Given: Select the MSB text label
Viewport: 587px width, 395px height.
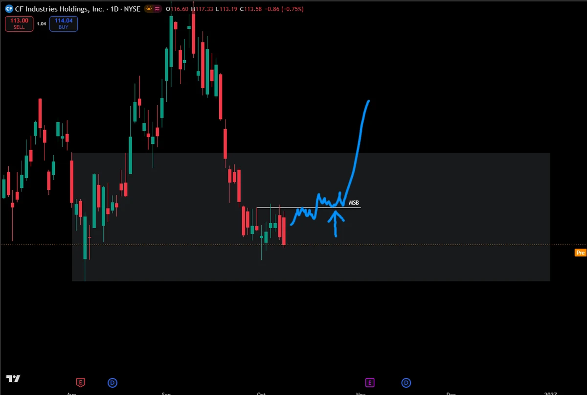Looking at the screenshot, I should [x=354, y=203].
